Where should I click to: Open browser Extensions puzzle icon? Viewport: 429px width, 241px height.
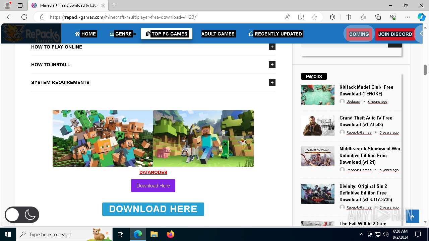coord(332,17)
